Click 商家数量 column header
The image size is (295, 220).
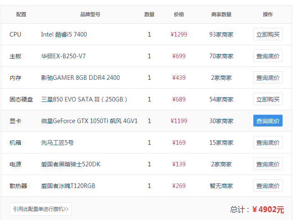[x=221, y=15]
